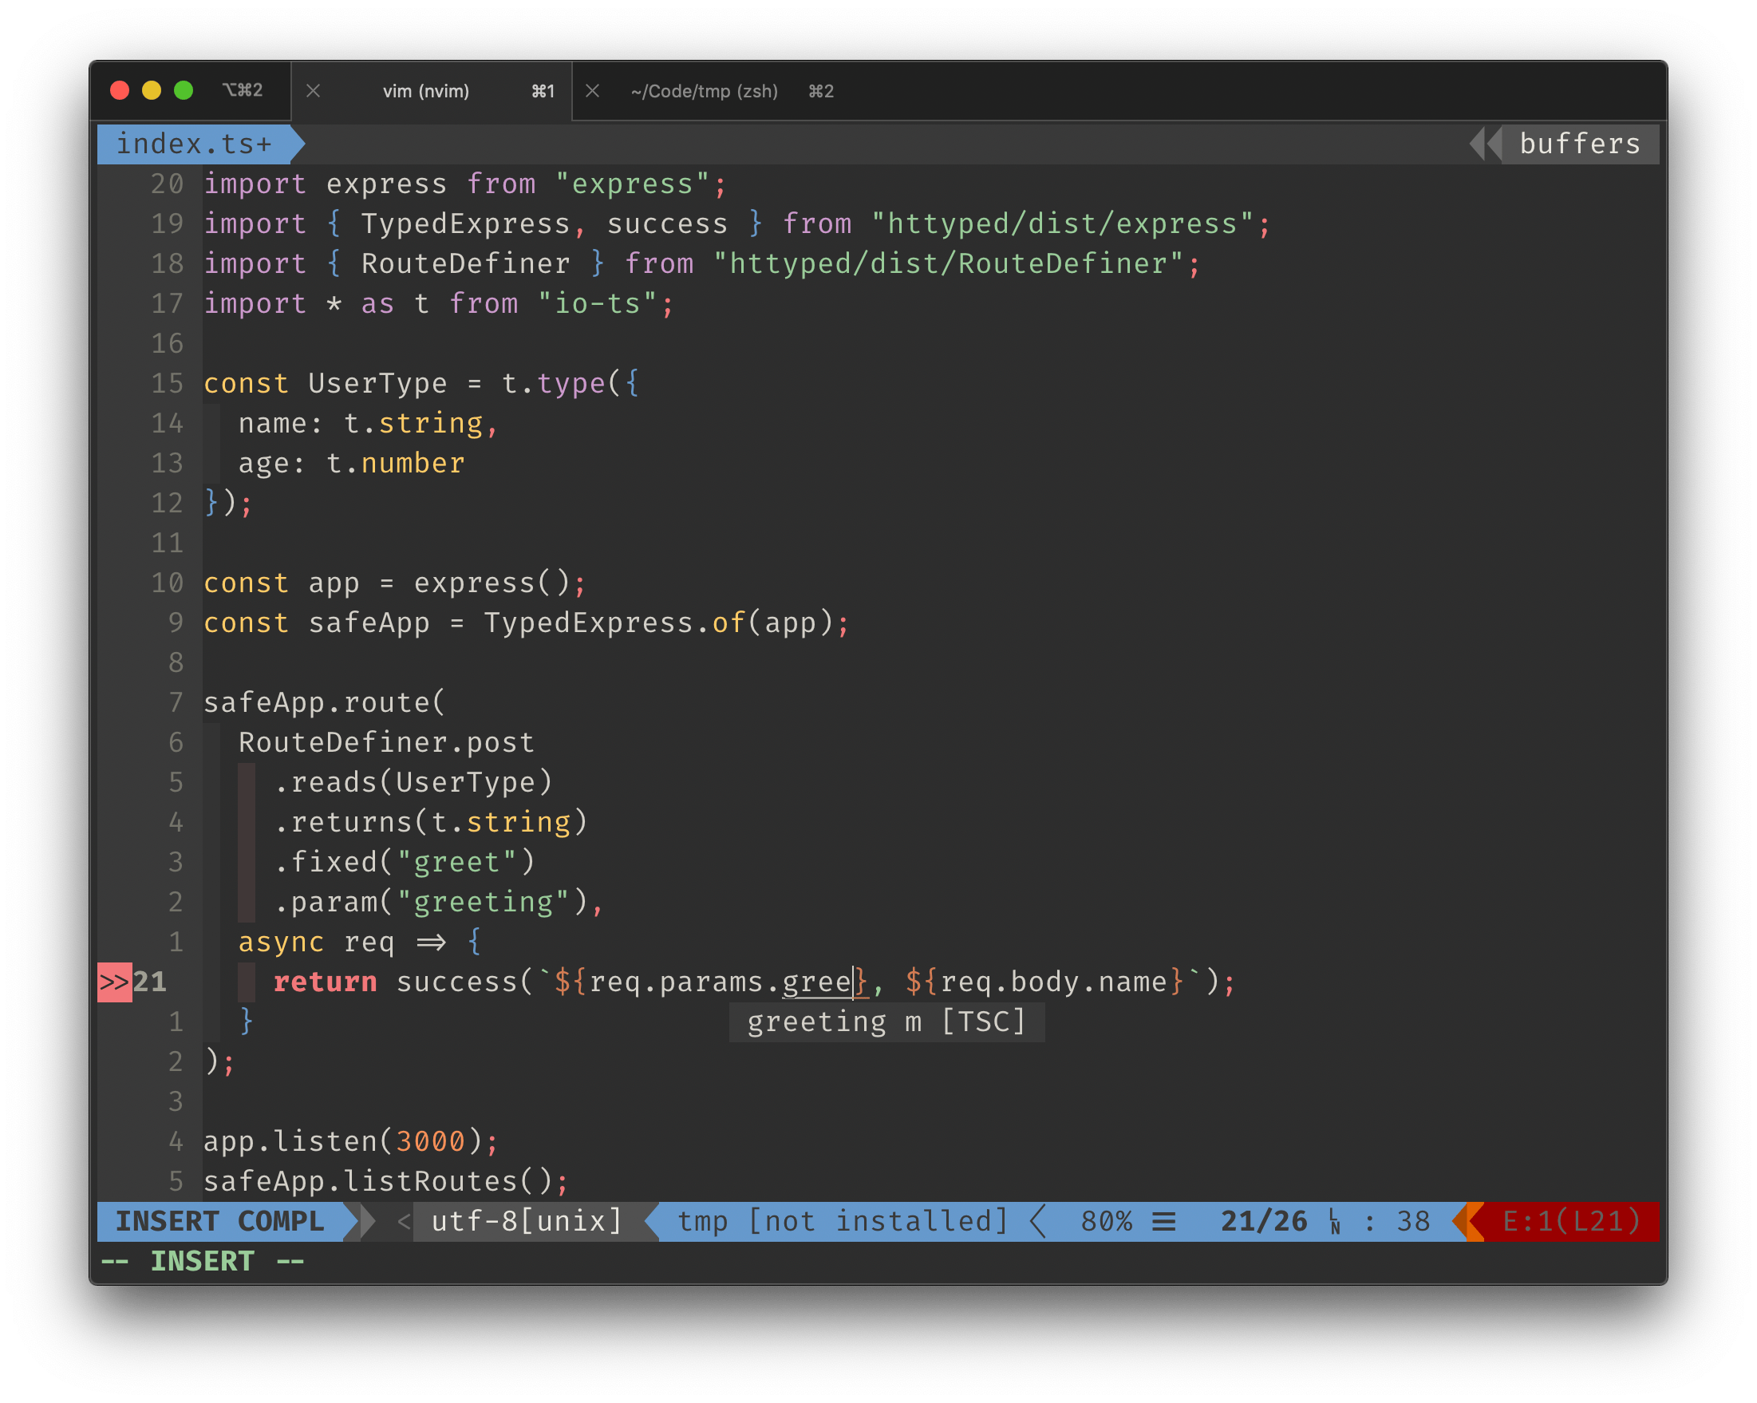Click t.string on the name field line
The width and height of the screenshot is (1757, 1403).
pos(414,423)
